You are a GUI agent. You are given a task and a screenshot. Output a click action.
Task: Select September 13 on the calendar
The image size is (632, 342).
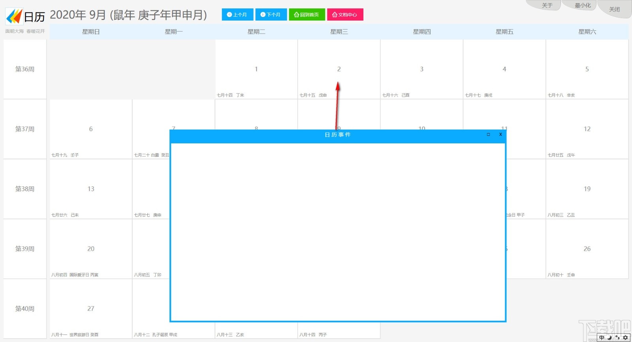click(x=91, y=189)
